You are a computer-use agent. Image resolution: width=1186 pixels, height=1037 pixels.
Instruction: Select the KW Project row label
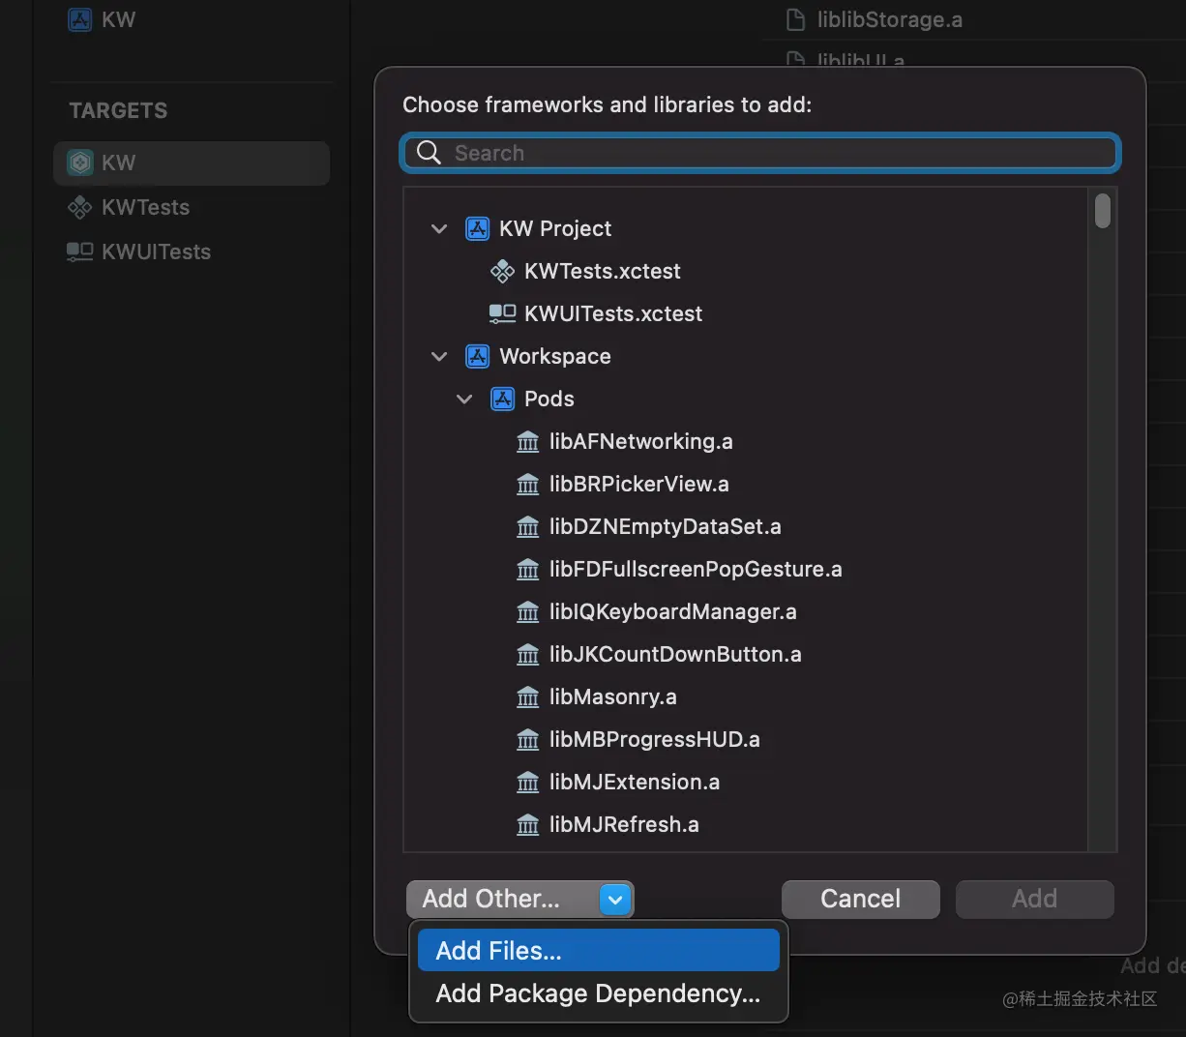[x=555, y=228]
